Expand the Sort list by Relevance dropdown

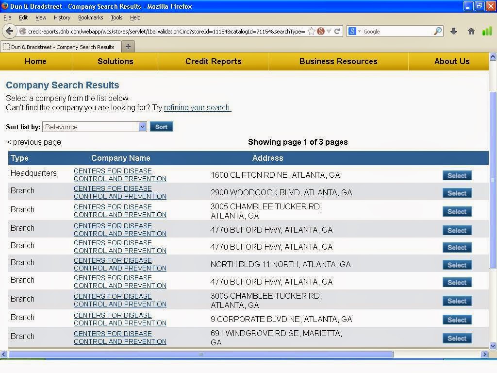coord(95,127)
